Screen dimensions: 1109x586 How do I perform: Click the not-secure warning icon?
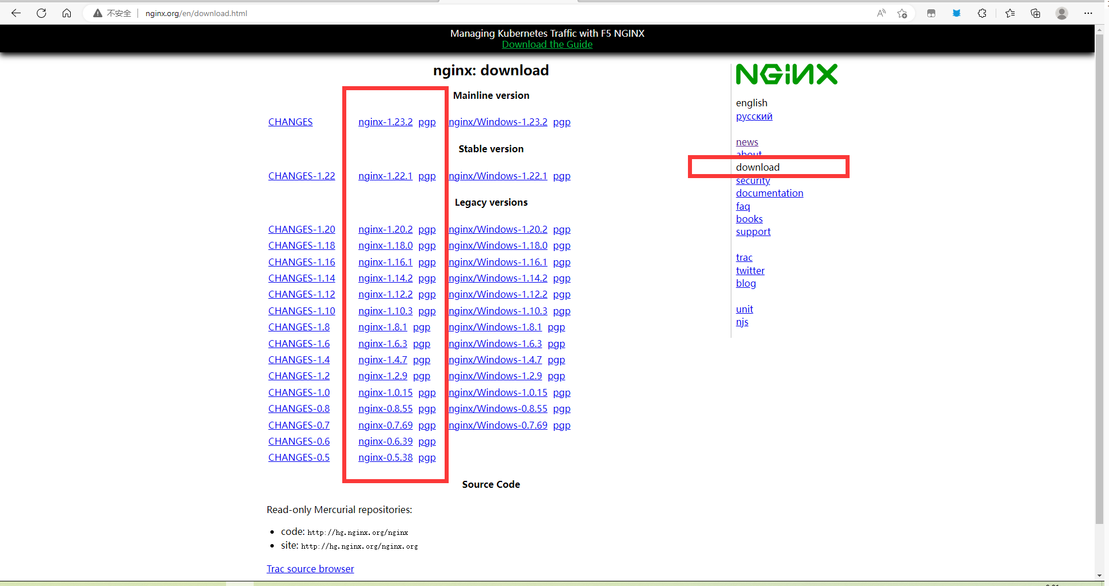click(x=98, y=13)
